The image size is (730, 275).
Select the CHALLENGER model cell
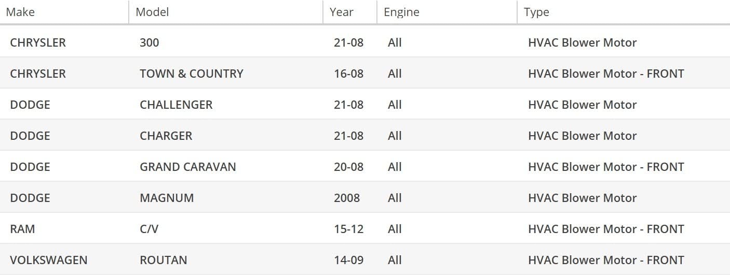point(176,105)
